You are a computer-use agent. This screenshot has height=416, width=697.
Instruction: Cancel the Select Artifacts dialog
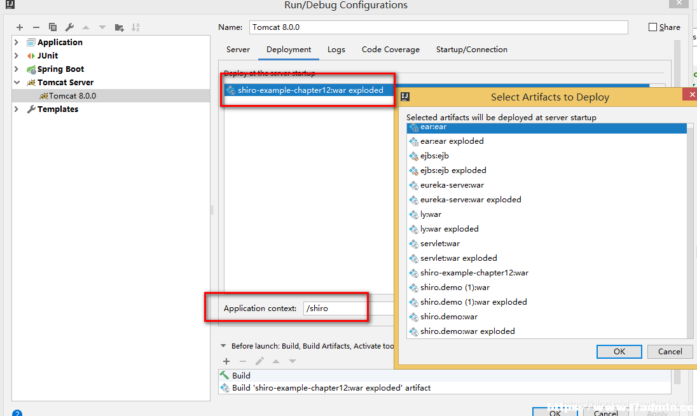click(x=670, y=352)
